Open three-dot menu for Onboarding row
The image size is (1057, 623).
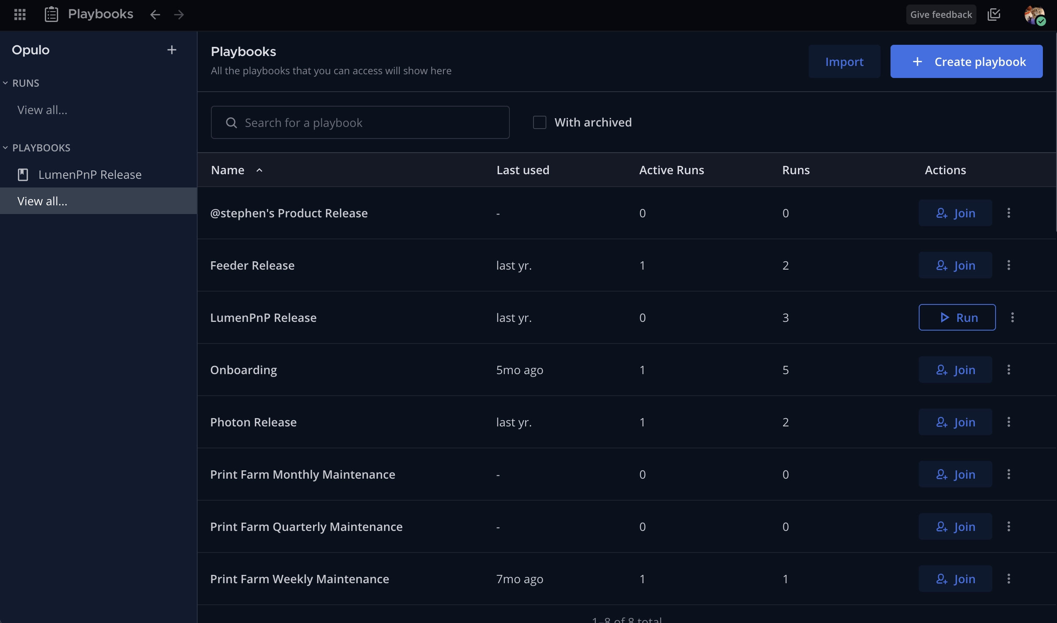click(x=1008, y=370)
